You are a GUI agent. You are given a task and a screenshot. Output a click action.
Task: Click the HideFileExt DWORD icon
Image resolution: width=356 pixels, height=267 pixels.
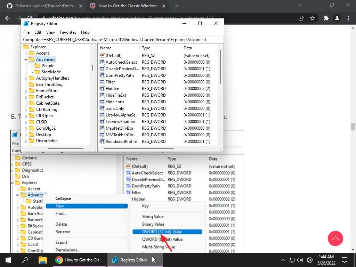click(102, 95)
